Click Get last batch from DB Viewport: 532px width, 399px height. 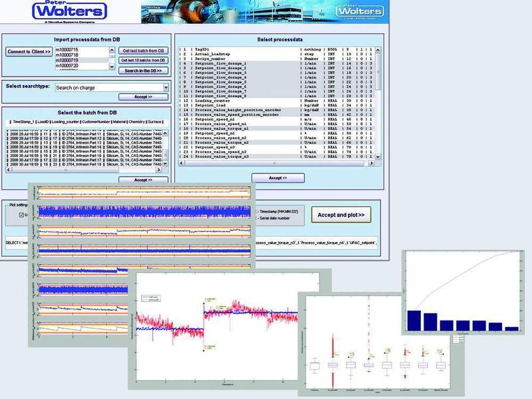tap(143, 51)
